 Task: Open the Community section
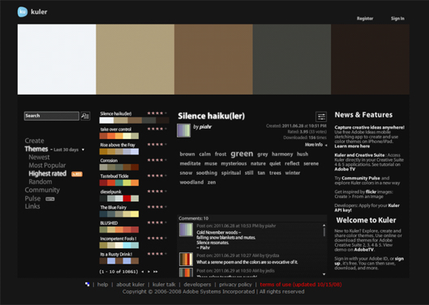(42, 190)
